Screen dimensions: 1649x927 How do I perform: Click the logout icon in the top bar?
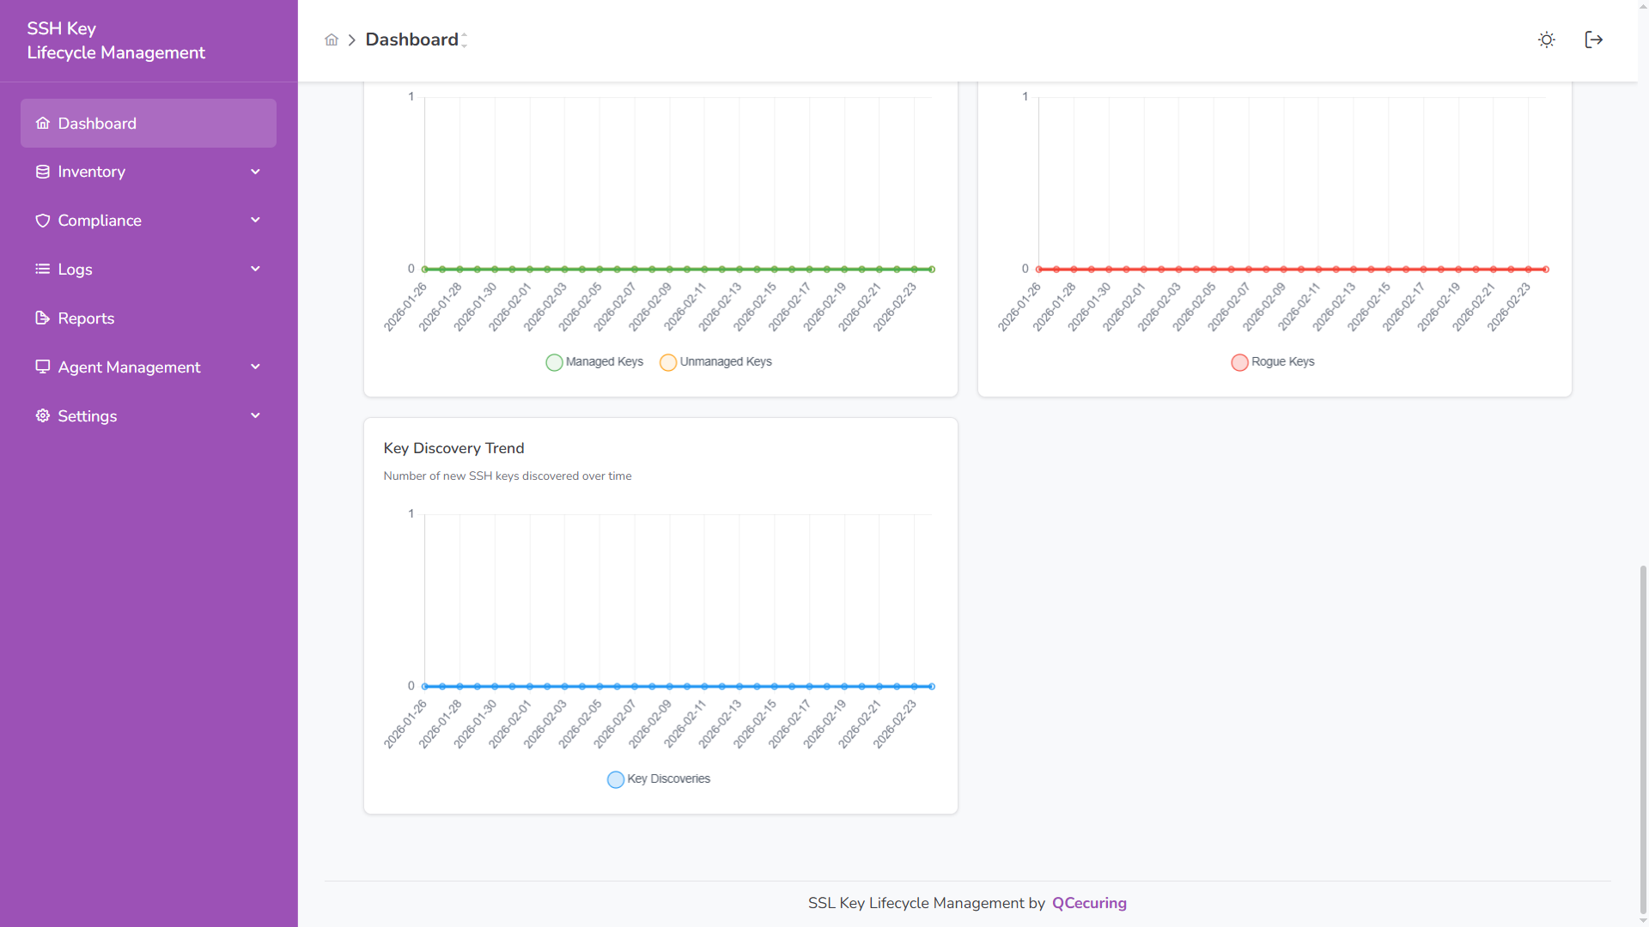click(x=1594, y=39)
